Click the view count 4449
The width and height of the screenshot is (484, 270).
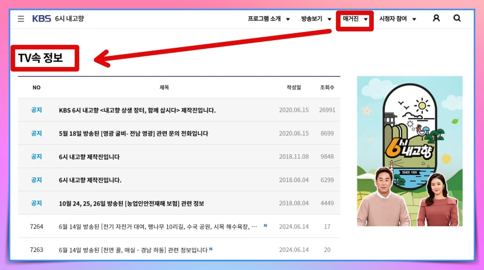point(327,203)
